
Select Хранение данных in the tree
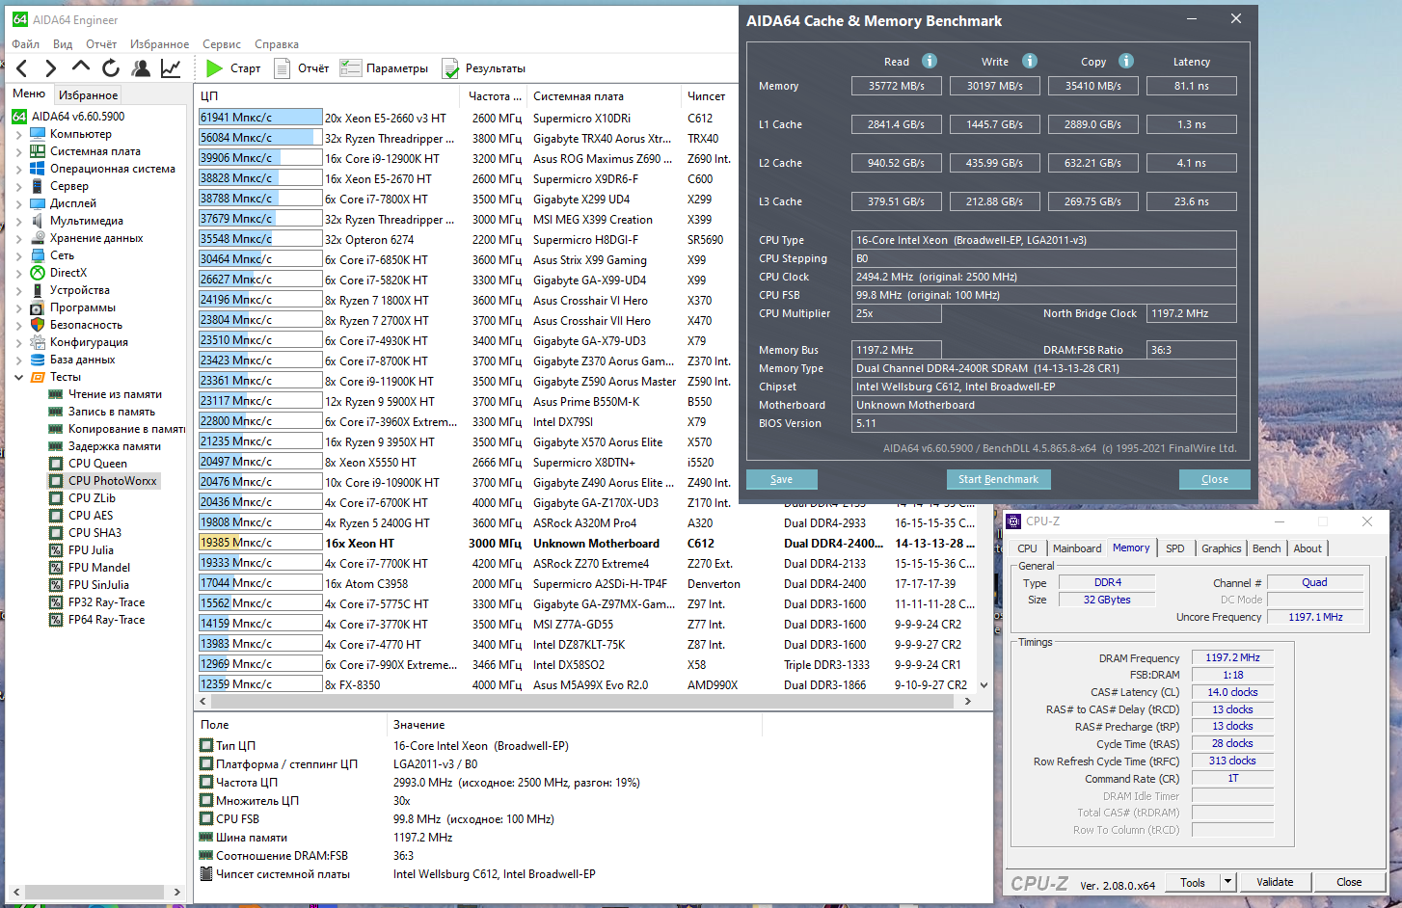[x=95, y=238]
